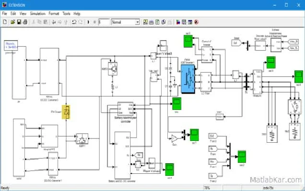Select the green scope next to Mean Value2
Screen dimensions: 305x191
(x=169, y=170)
